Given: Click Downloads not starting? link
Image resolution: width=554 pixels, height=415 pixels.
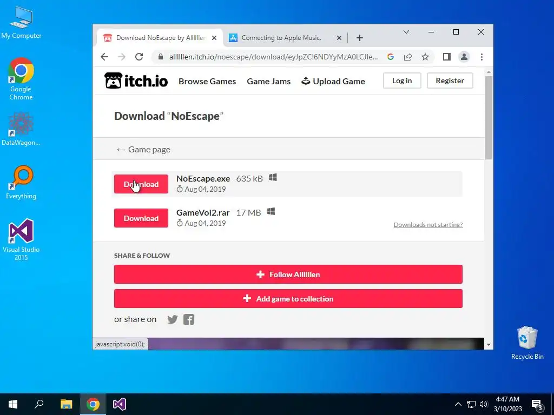Looking at the screenshot, I should 428,225.
